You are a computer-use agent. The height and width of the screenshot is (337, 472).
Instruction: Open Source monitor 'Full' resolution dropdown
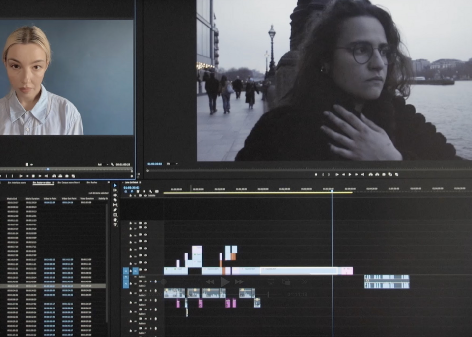pyautogui.click(x=101, y=164)
